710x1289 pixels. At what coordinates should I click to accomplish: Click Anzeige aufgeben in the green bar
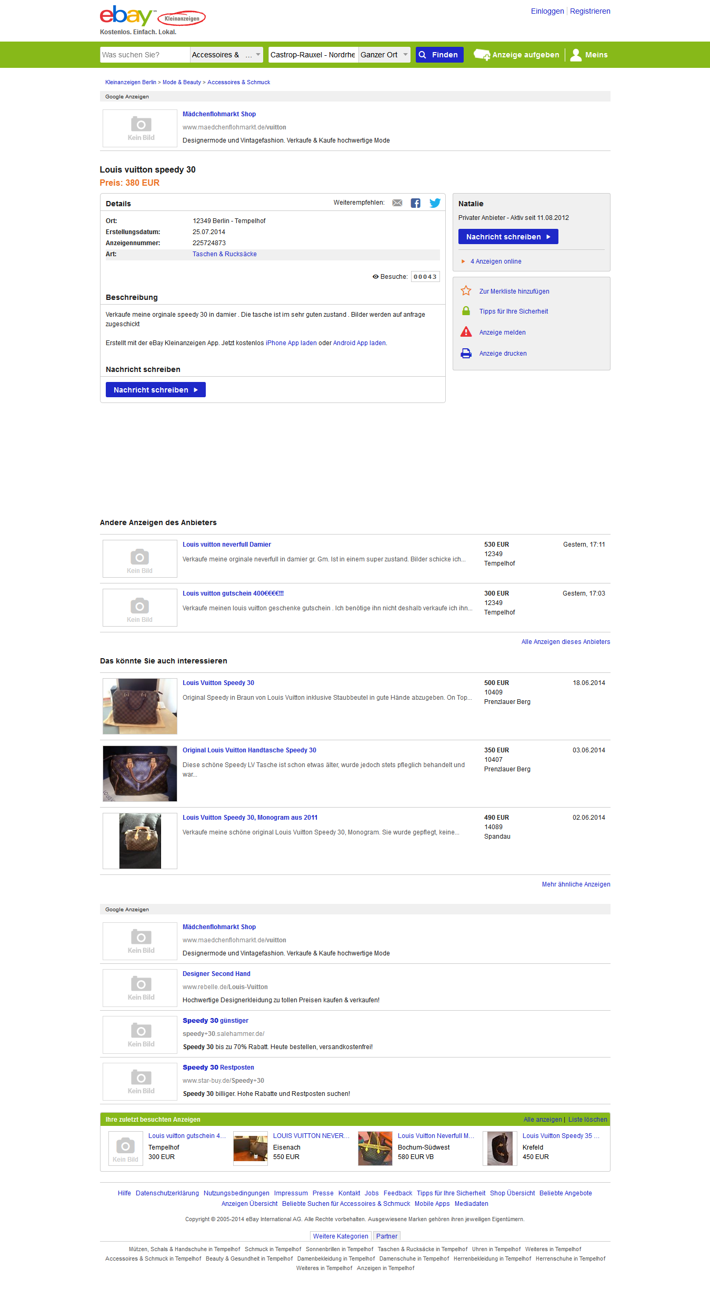pos(516,55)
